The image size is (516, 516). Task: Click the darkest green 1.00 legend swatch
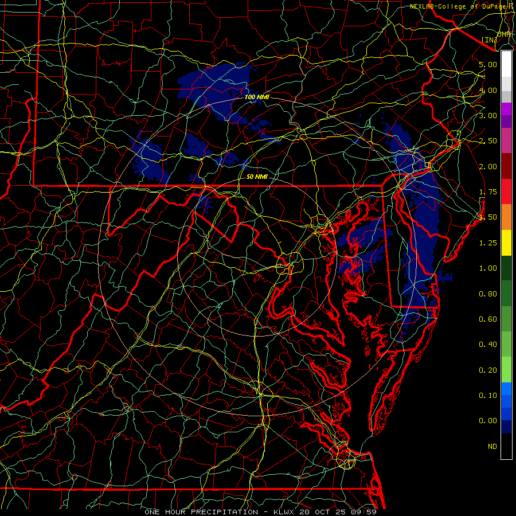(506, 268)
